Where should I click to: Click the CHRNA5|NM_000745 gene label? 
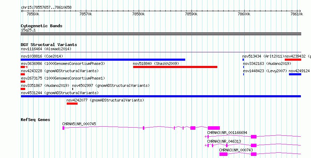79,124
